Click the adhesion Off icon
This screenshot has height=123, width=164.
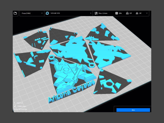pos(137,13)
